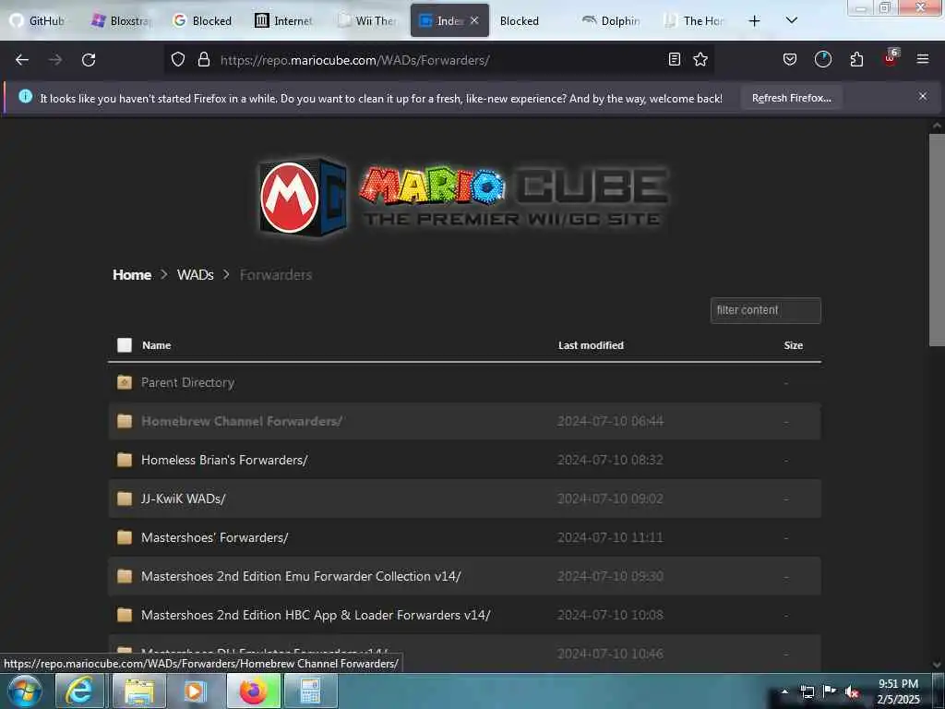Open the Firefox hamburger menu

pos(923,59)
